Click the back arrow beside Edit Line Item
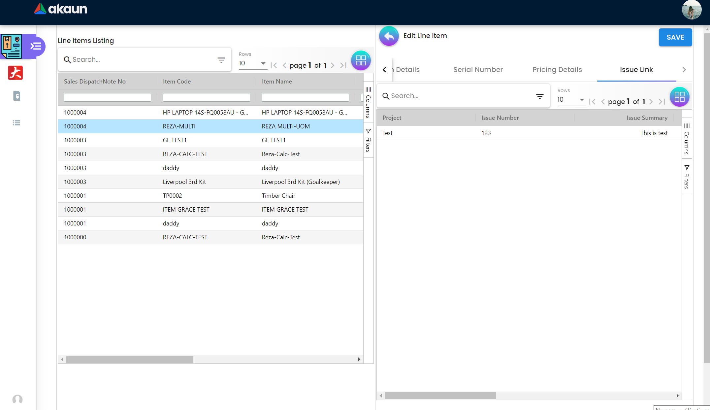This screenshot has width=710, height=410. (389, 36)
